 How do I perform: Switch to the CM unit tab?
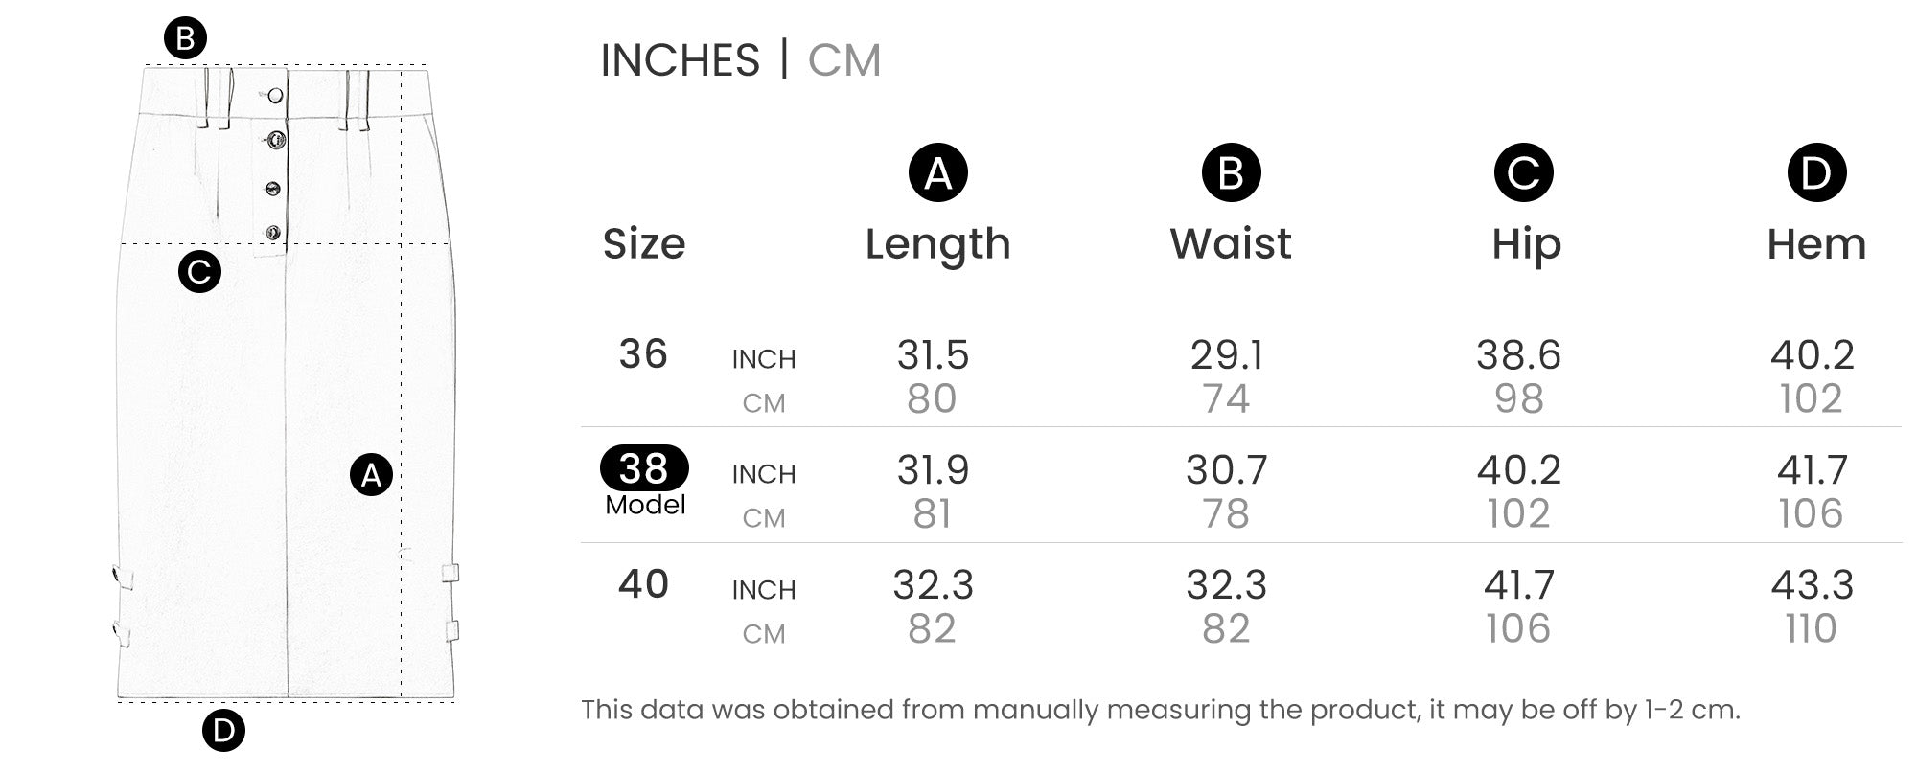(x=843, y=60)
